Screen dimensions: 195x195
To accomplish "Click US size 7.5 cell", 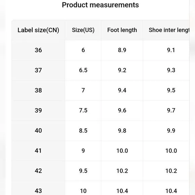I will tap(83, 111).
